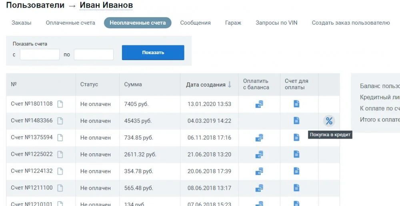Pay invoice №1211100 from balance
Viewport: 400px width, 206px height.
tap(259, 188)
